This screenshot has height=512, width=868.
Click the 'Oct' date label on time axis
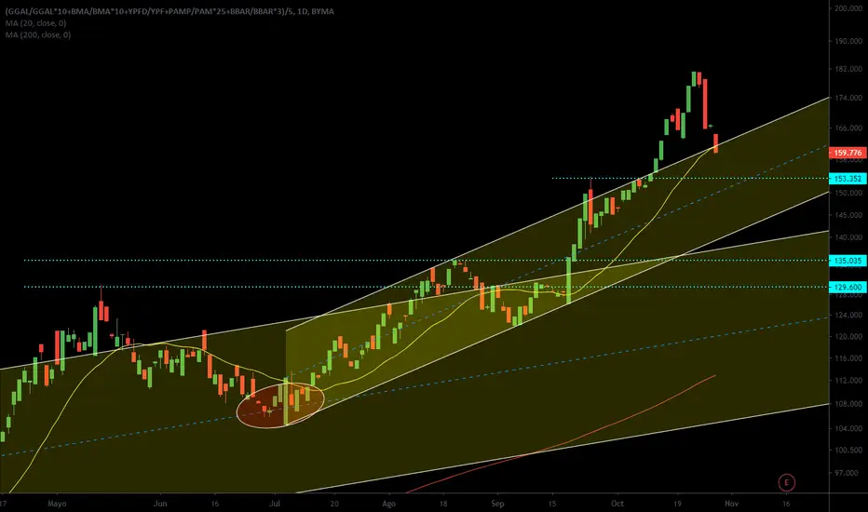click(617, 503)
